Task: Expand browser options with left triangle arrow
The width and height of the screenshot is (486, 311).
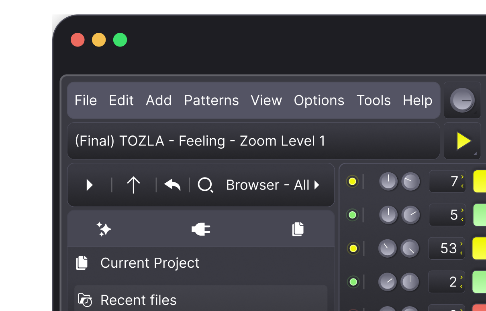Action: (x=90, y=185)
